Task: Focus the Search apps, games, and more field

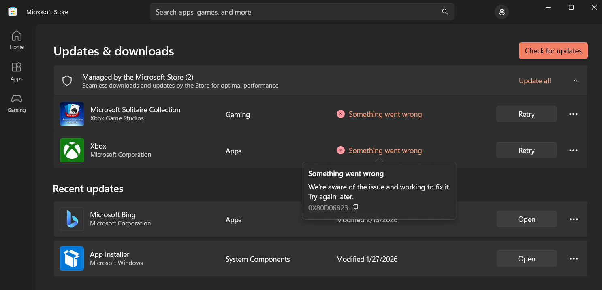Action: [302, 12]
